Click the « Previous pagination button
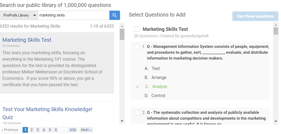281x134 pixels. tap(10, 130)
